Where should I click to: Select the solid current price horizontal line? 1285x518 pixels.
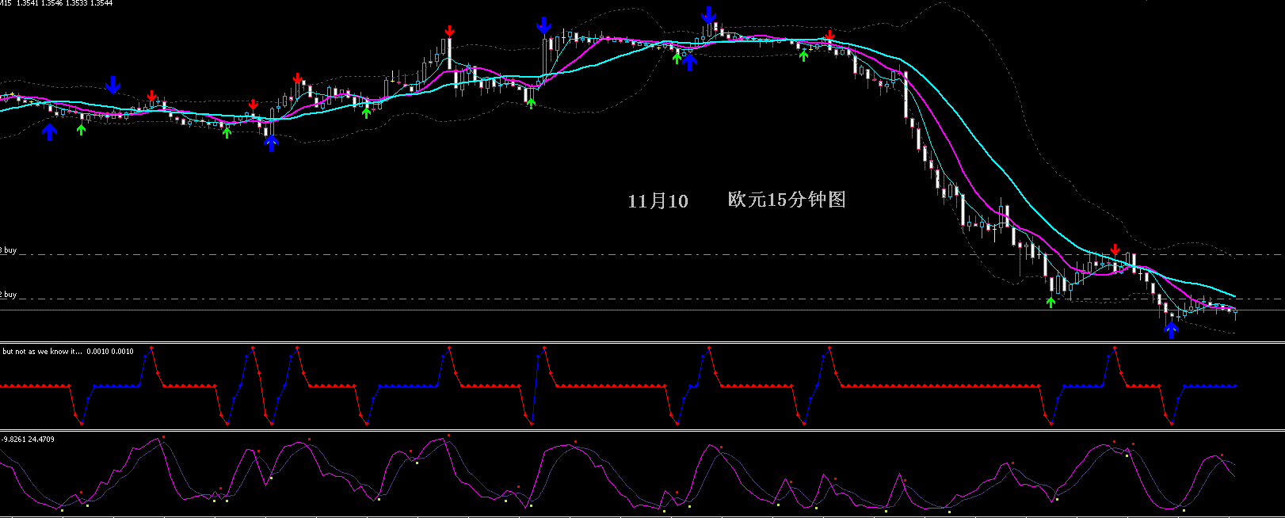[642, 310]
